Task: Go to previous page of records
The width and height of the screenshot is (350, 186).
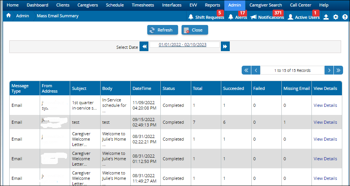Action: (256, 70)
